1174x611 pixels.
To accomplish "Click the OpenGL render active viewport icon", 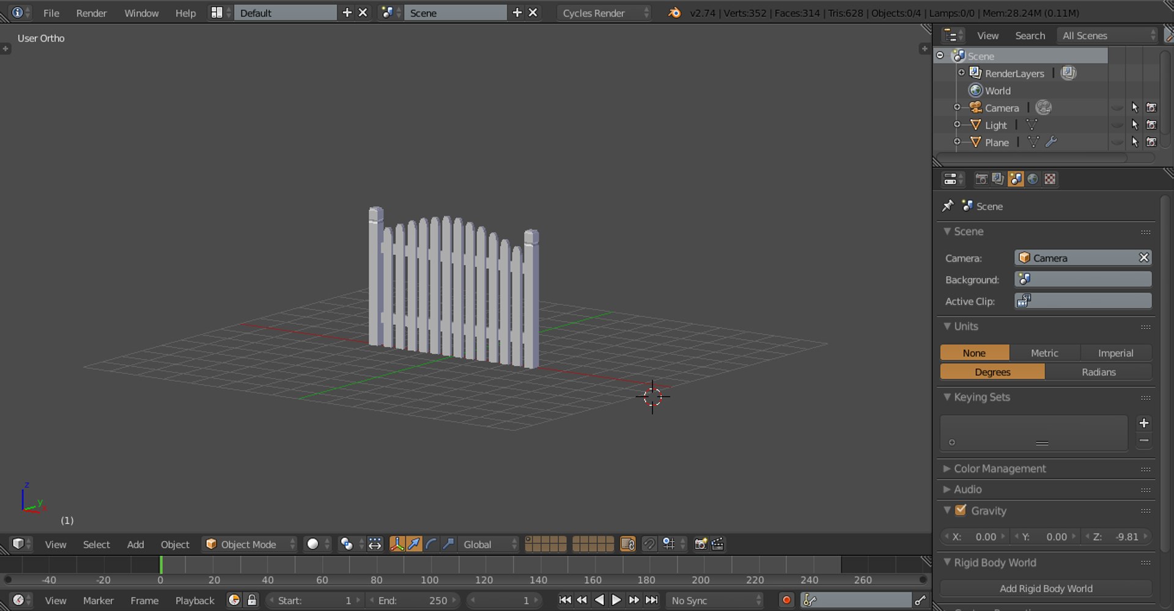I will [x=701, y=544].
